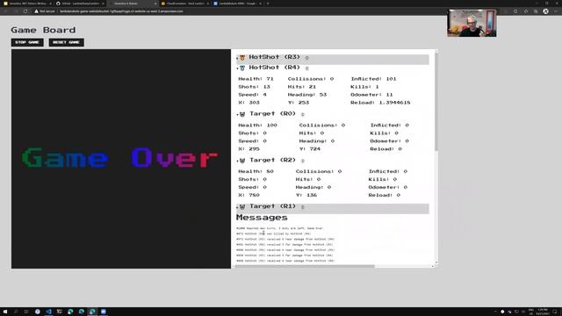
Task: Switch to the Google Docs browser tab
Action: [236, 4]
